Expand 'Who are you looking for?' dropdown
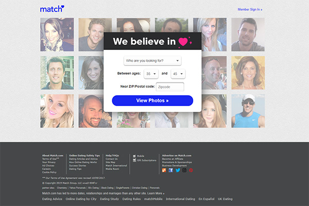The width and height of the screenshot is (309, 206). pyautogui.click(x=152, y=61)
